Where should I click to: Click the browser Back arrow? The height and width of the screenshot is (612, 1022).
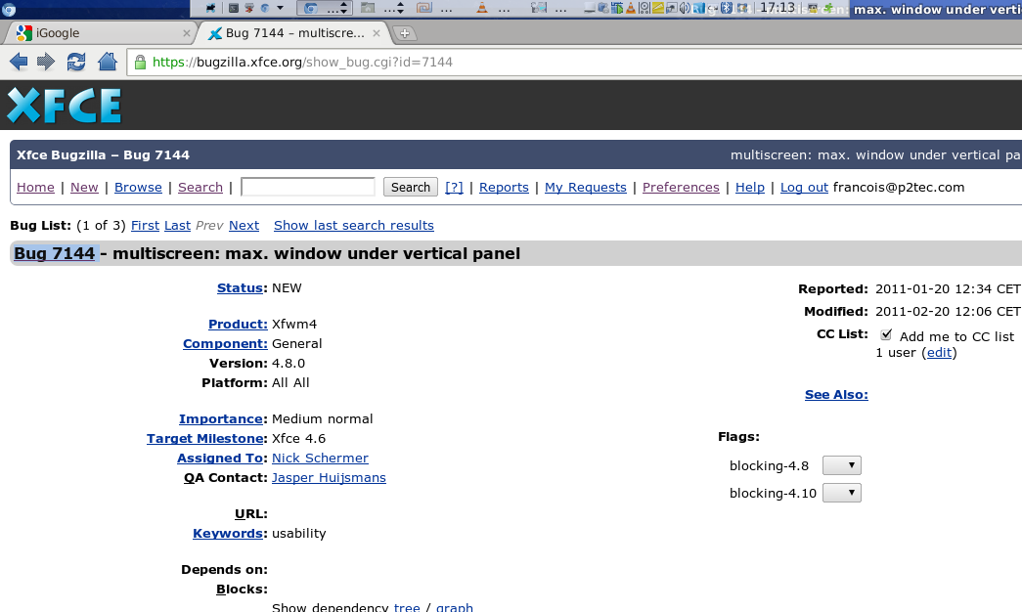click(x=18, y=62)
